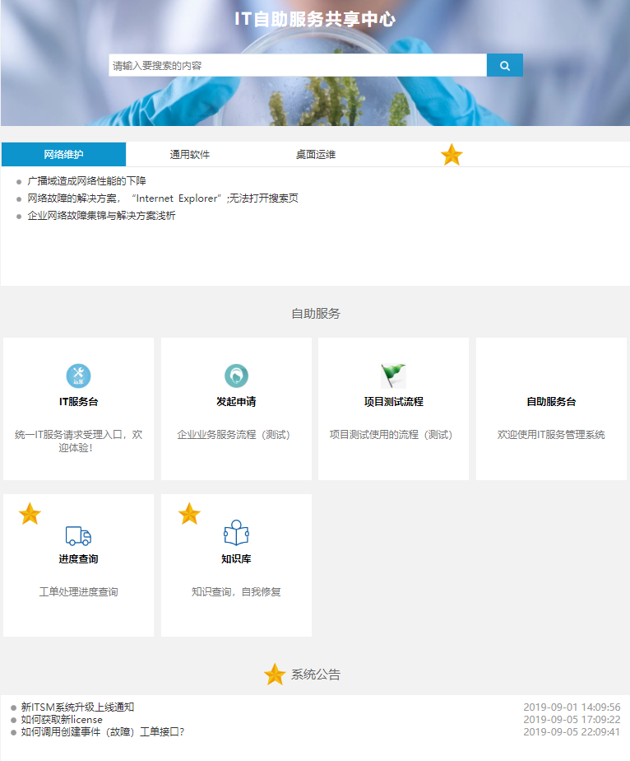630x761 pixels.
Task: Switch to the 通用软件 tab
Action: pyautogui.click(x=190, y=155)
